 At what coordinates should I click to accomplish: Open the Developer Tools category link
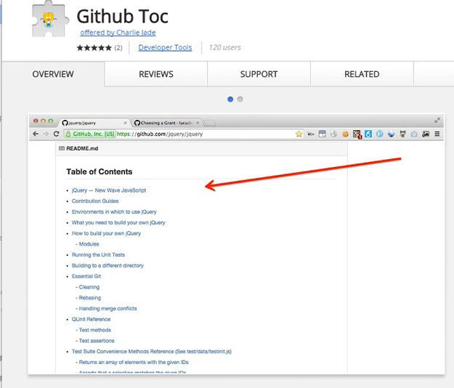tap(165, 47)
